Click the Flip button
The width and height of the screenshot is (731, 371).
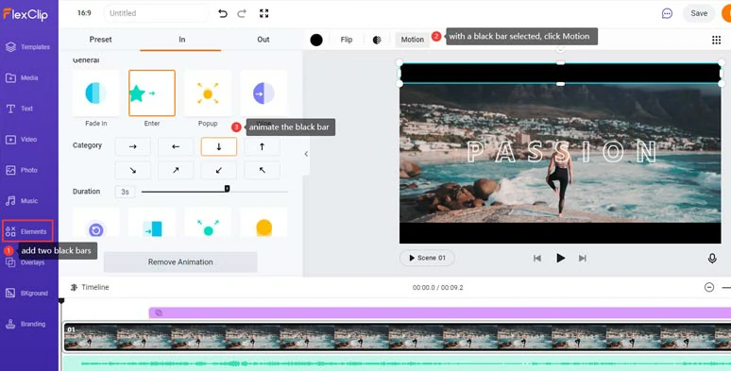click(x=347, y=40)
